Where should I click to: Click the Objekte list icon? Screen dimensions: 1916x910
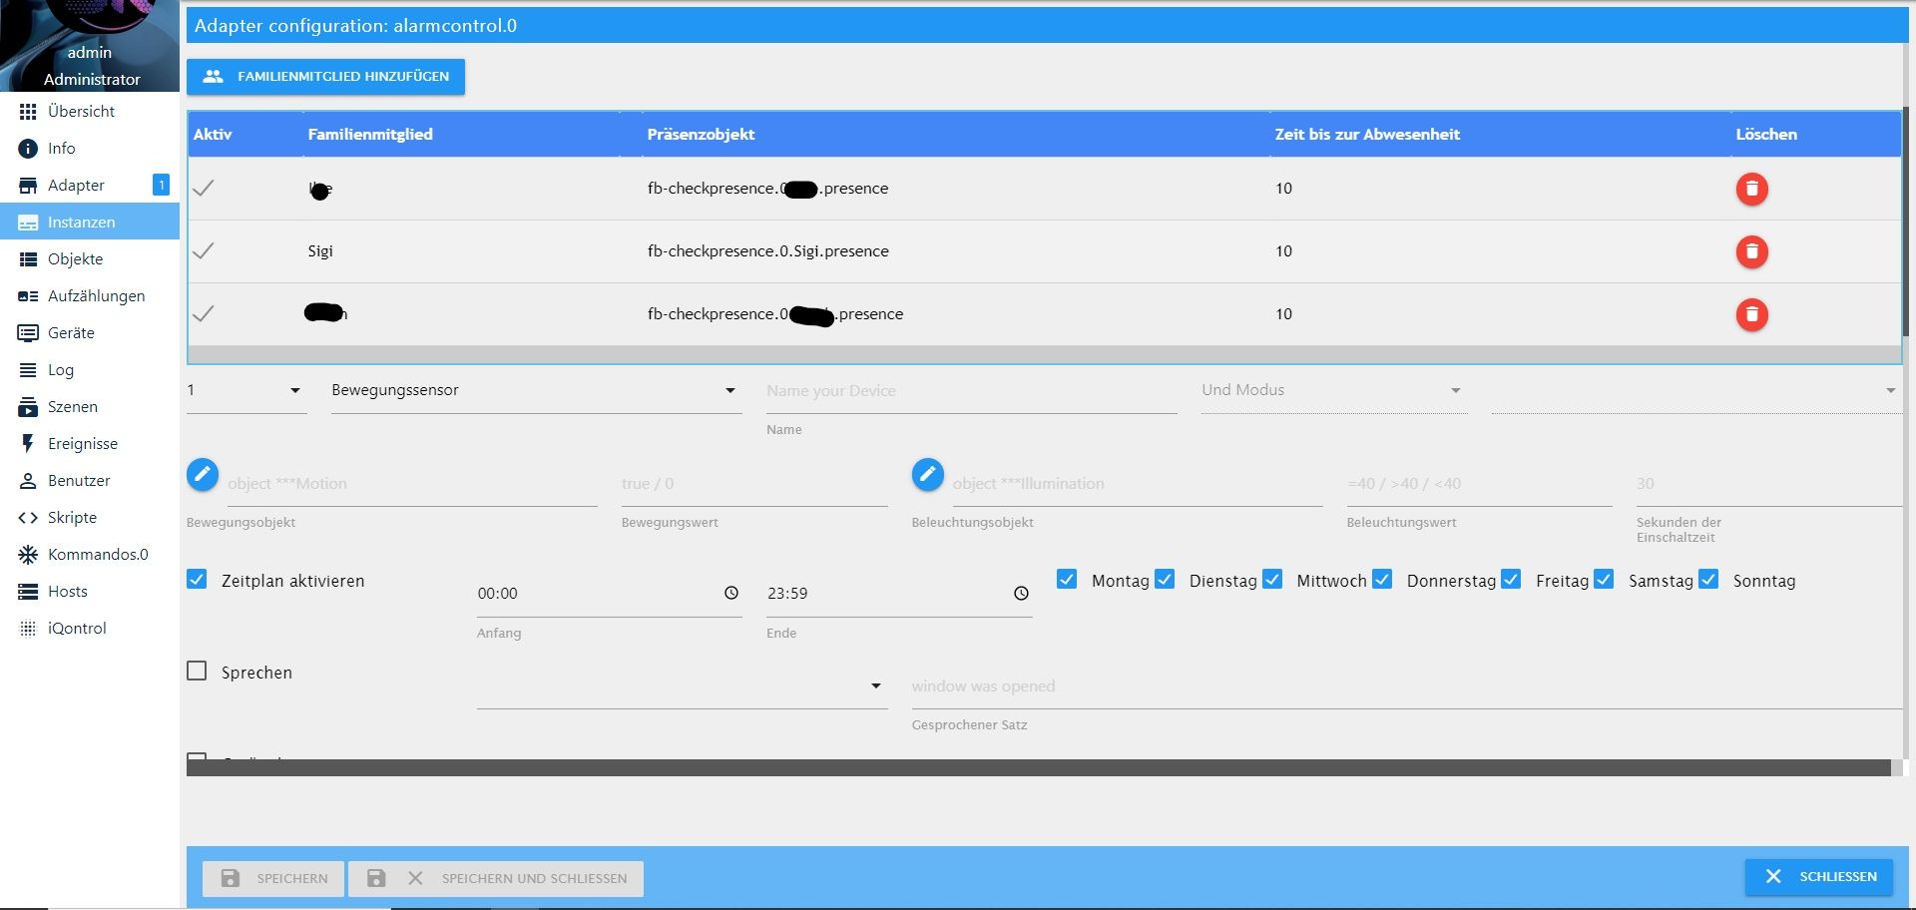[x=28, y=259]
